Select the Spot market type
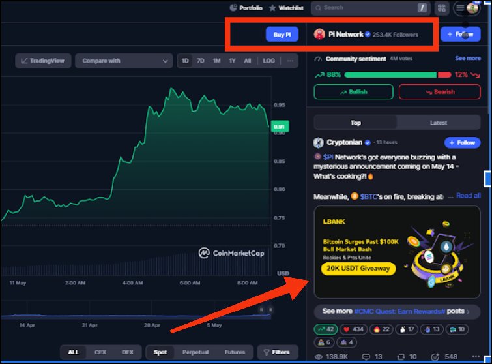This screenshot has height=364, width=492. [x=160, y=352]
